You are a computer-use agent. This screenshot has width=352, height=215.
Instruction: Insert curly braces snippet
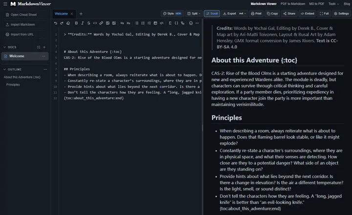tap(176, 23)
